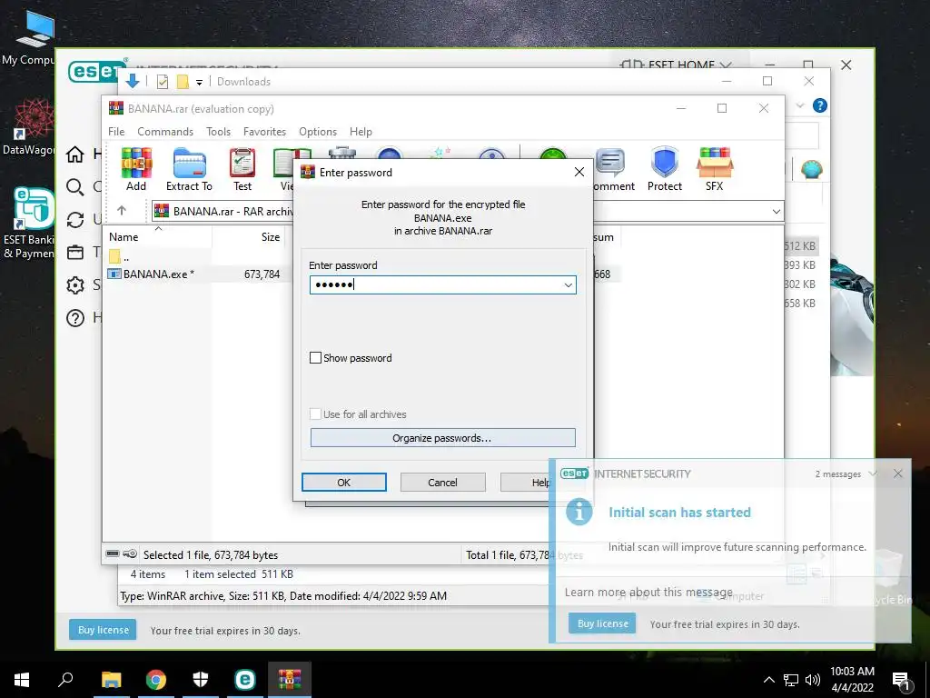Show hidden system tray icons
Viewport: 930px width, 698px height.
tap(768, 680)
